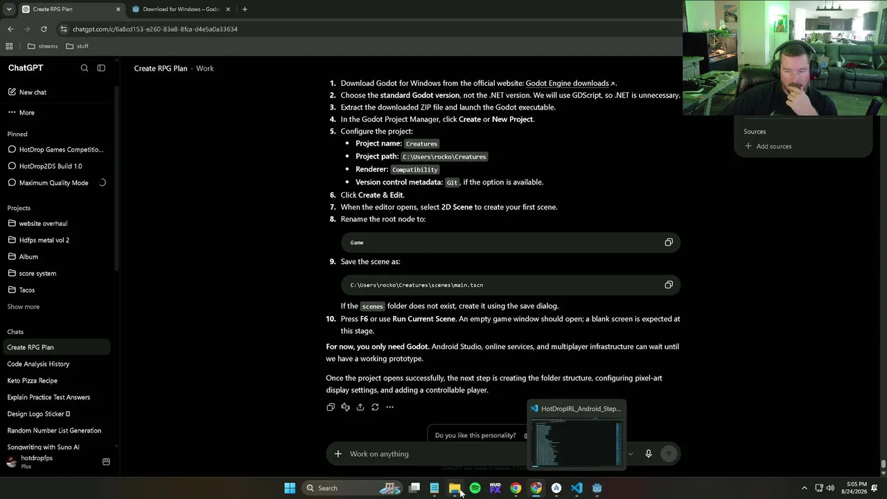887x499 pixels.
Task: Open the model picker chevron in composer
Action: tap(630, 454)
